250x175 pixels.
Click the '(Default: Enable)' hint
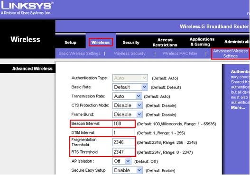tap(160, 171)
